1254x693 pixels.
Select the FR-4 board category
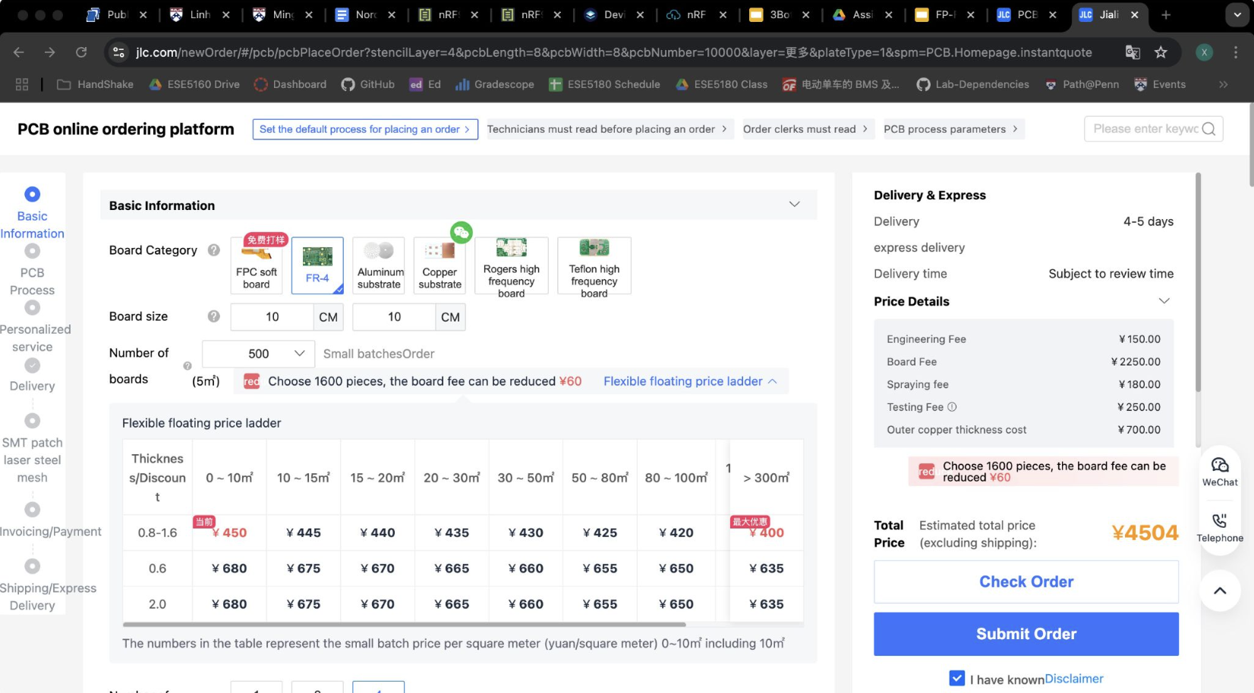click(317, 266)
